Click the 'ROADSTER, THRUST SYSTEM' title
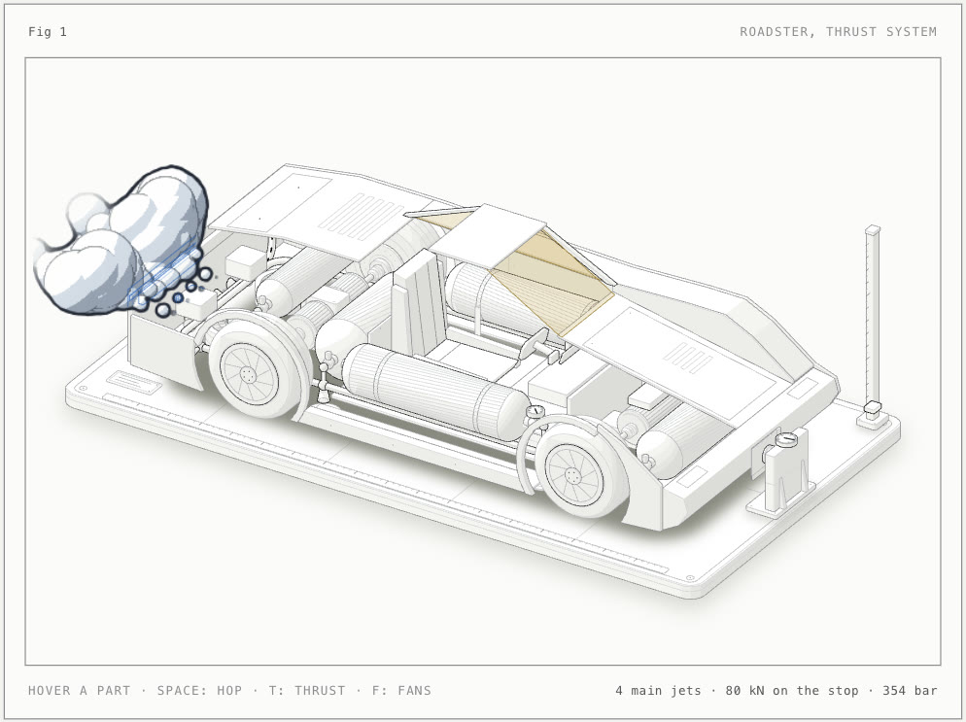 coord(838,32)
